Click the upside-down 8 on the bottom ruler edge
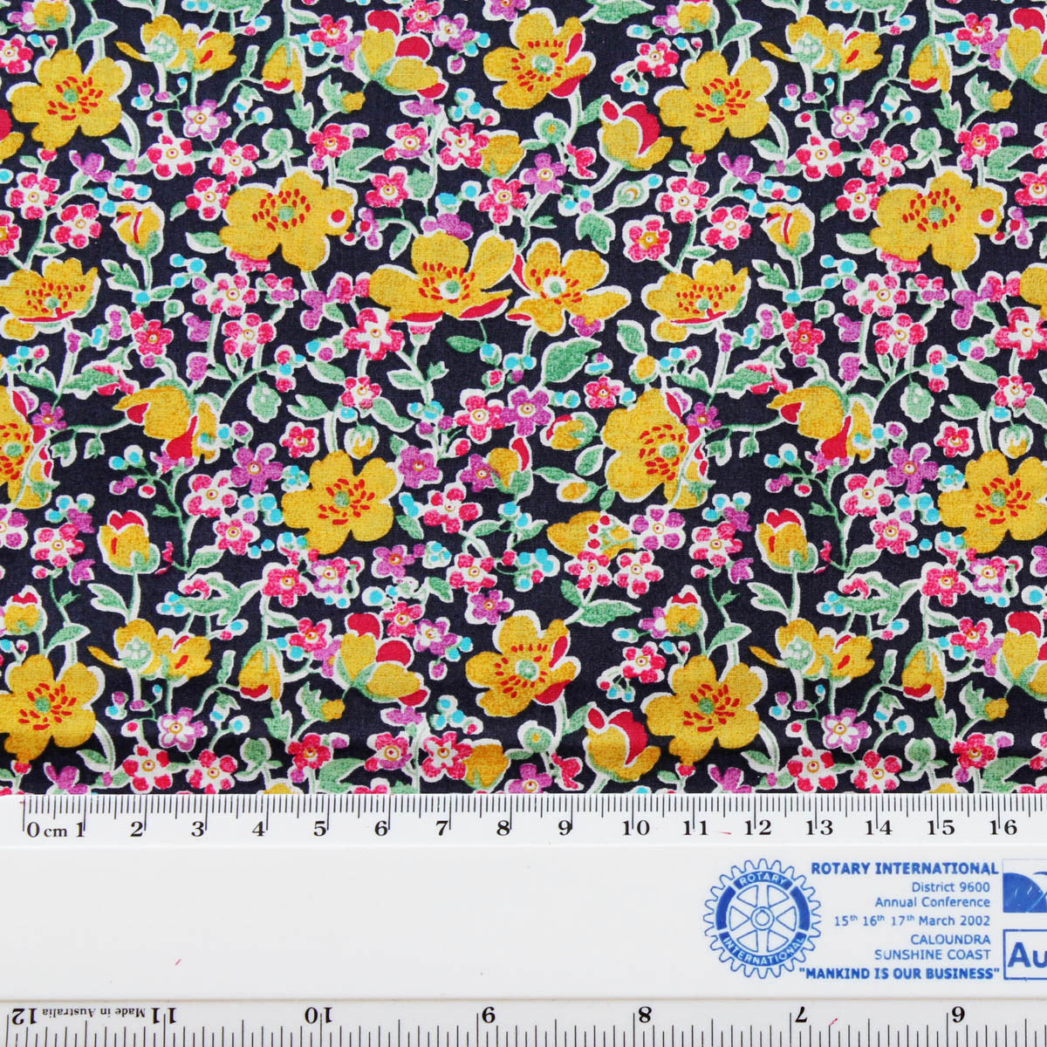 click(644, 1016)
